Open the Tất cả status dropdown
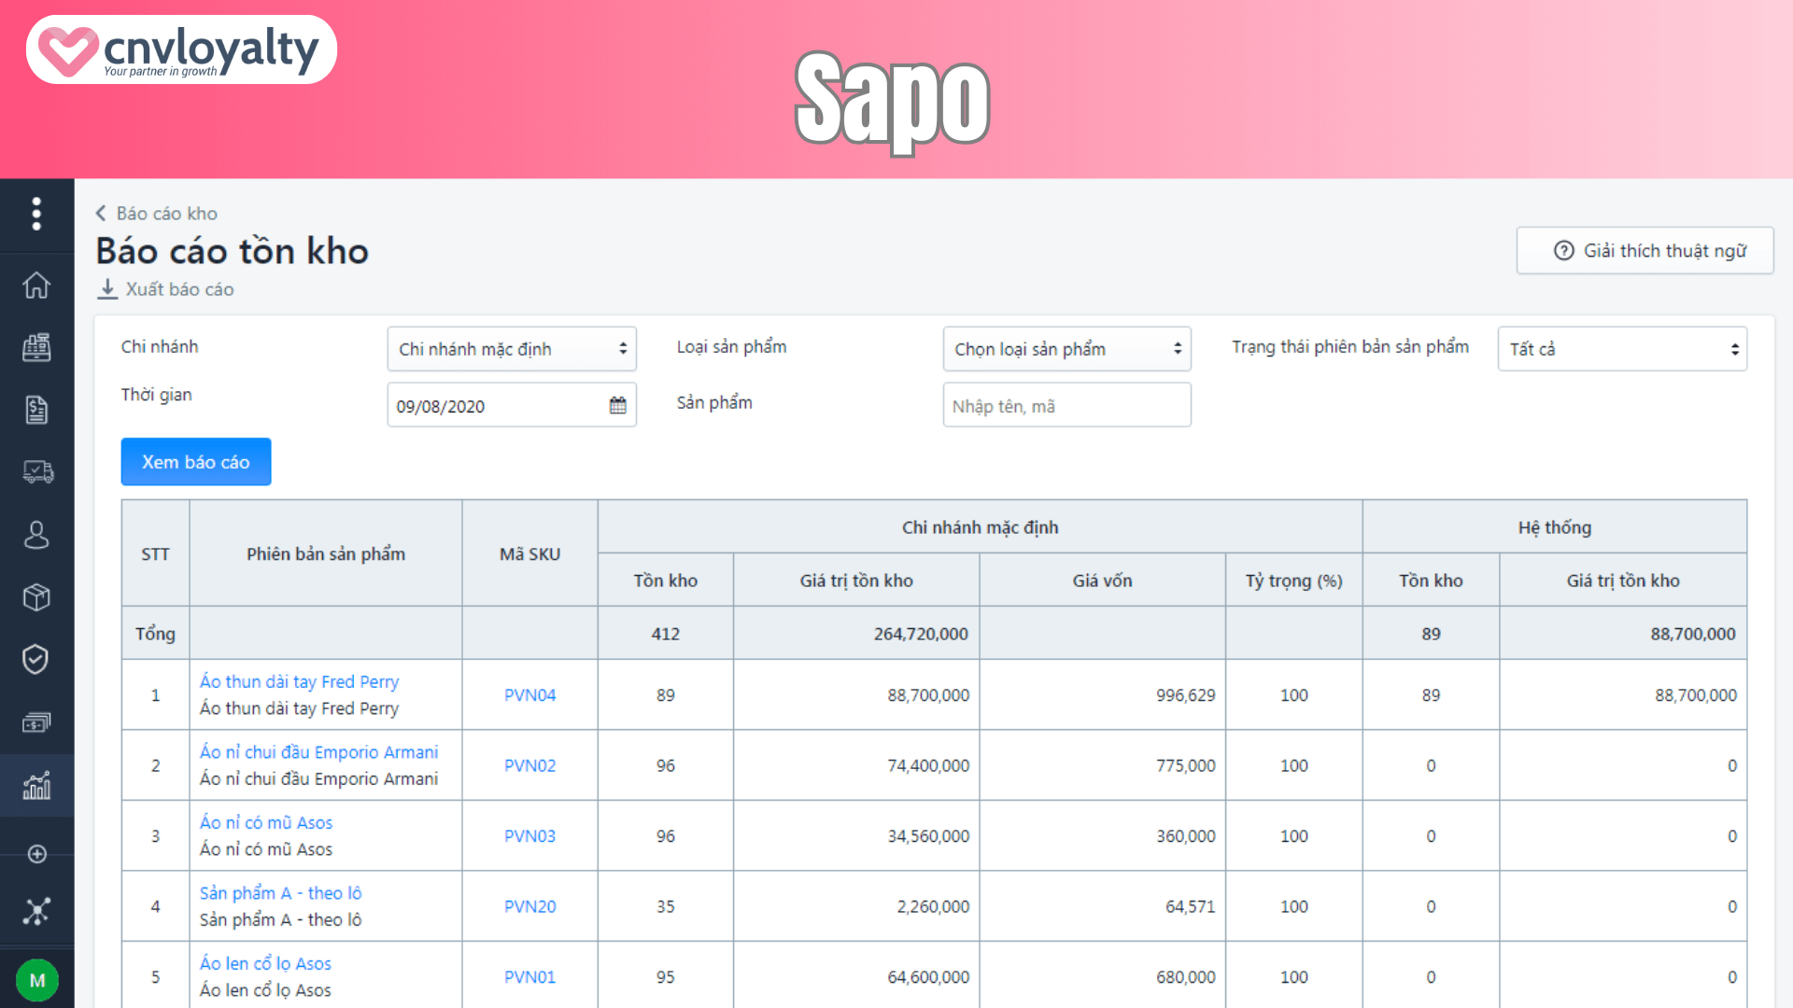 click(x=1622, y=348)
